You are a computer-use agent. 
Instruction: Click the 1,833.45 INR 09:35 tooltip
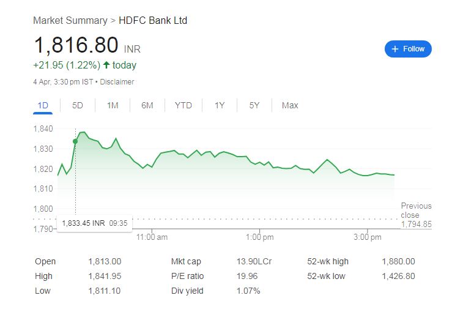(x=94, y=223)
